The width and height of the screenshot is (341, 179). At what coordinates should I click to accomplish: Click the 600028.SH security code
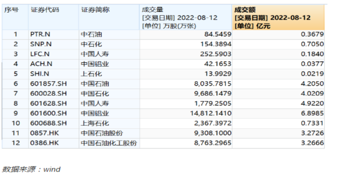point(48,93)
